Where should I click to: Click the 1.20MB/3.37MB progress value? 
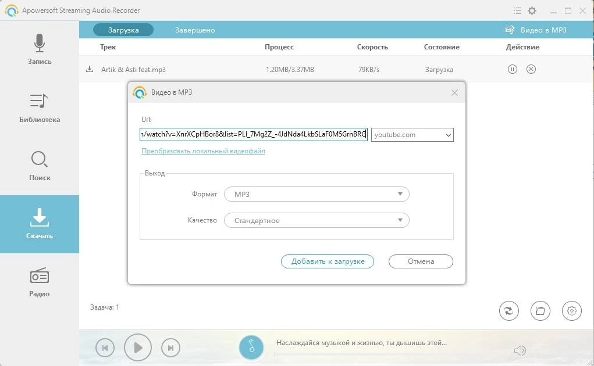[290, 70]
